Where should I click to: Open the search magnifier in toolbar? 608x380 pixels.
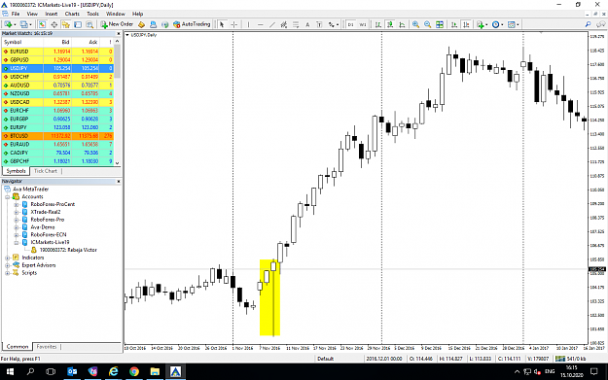coord(589,24)
